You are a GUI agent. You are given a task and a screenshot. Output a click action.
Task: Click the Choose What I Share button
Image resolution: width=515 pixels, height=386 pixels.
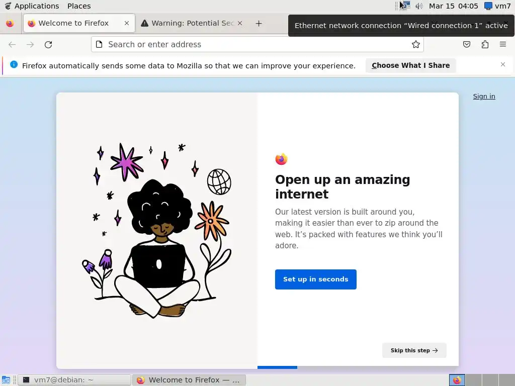tap(410, 66)
